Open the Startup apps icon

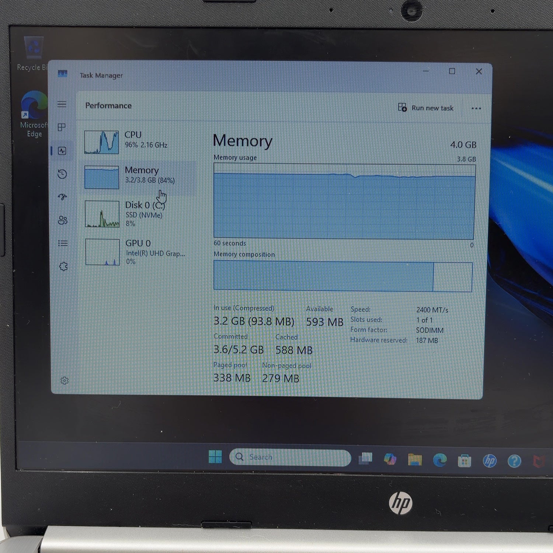tap(62, 197)
